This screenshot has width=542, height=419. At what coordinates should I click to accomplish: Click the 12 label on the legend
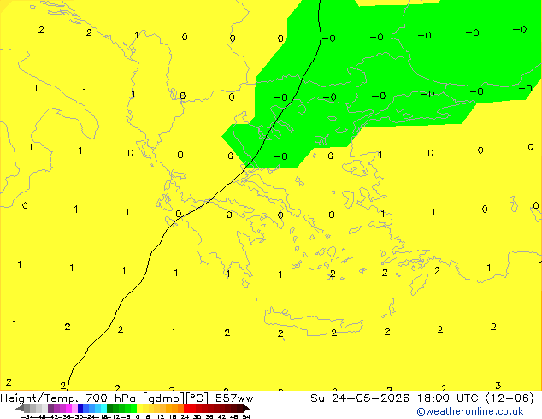[x=161, y=417]
